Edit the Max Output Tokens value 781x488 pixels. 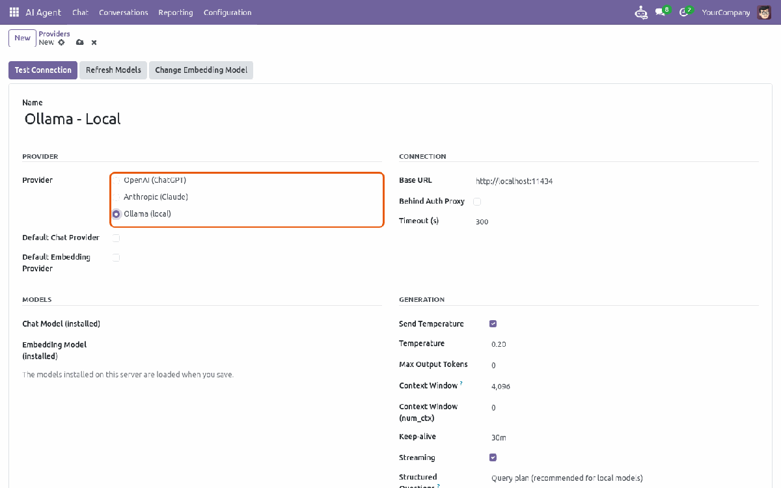(x=624, y=366)
